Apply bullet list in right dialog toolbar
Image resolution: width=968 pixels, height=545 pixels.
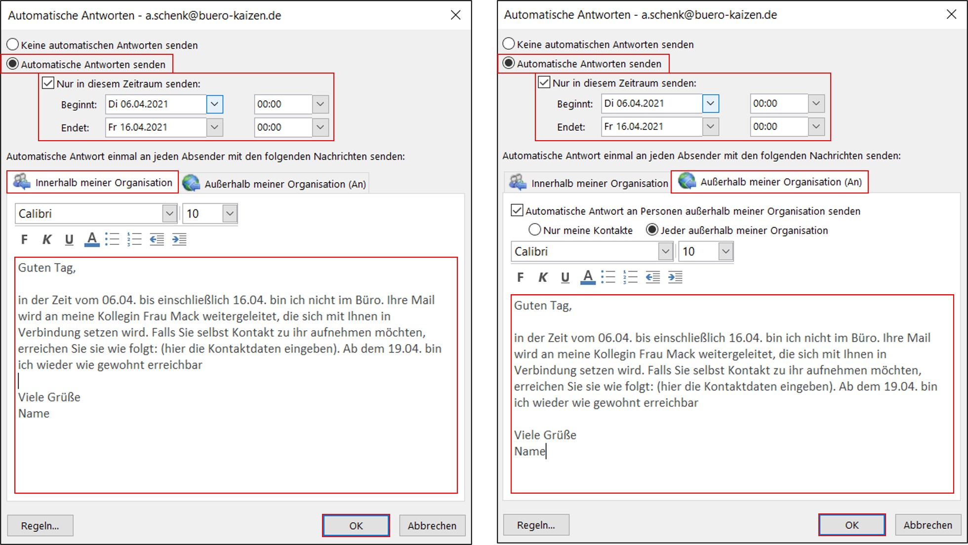(x=608, y=277)
